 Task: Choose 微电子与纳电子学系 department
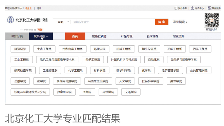(184, 60)
